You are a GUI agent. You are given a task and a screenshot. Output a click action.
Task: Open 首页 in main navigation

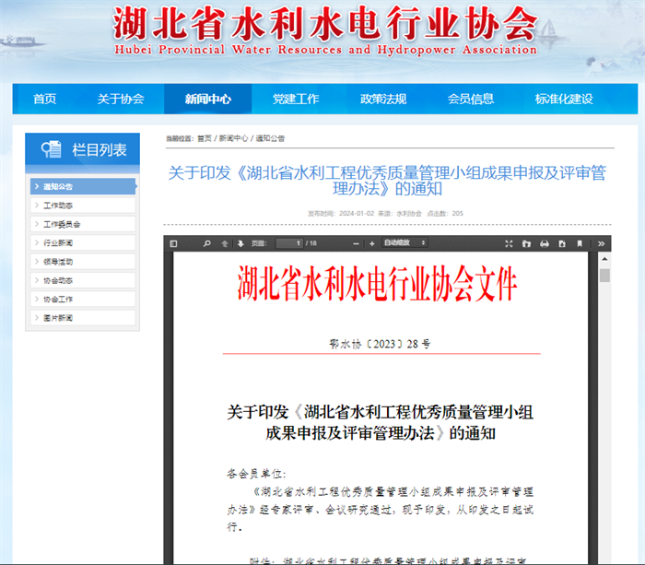(44, 99)
